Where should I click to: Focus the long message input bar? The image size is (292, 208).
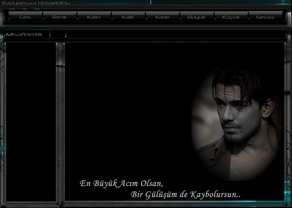(x=175, y=35)
